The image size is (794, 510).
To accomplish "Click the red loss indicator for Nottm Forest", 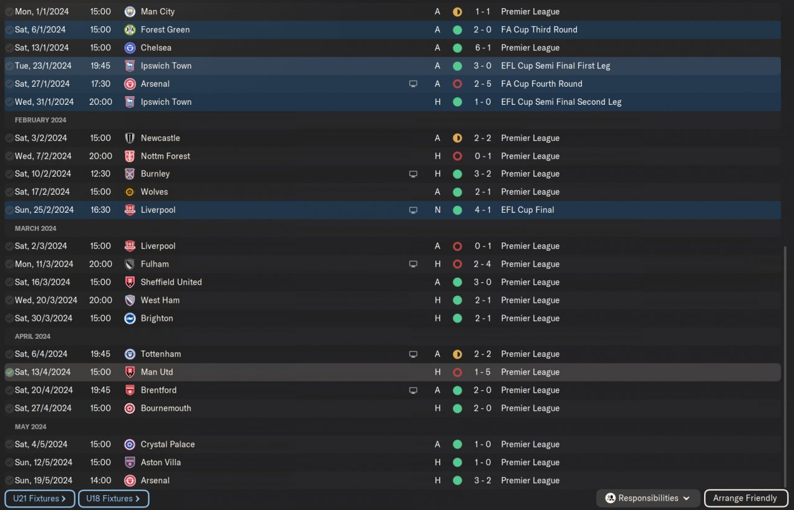I will click(x=457, y=156).
